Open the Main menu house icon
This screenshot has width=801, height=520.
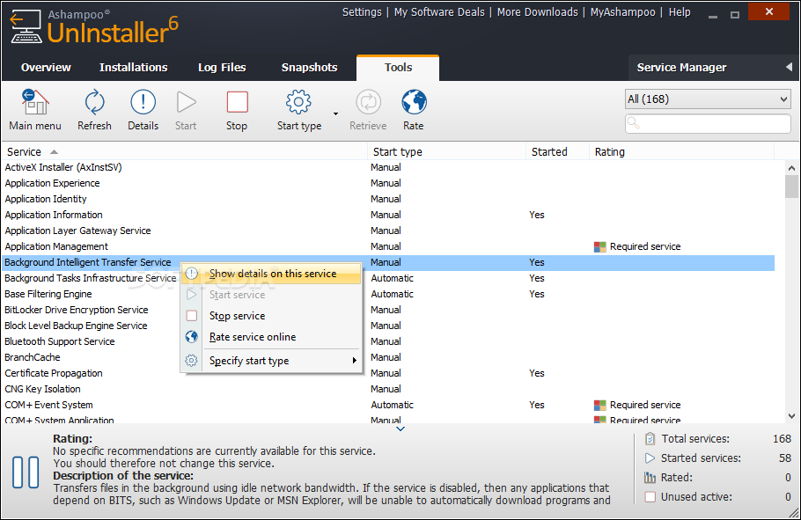point(34,102)
